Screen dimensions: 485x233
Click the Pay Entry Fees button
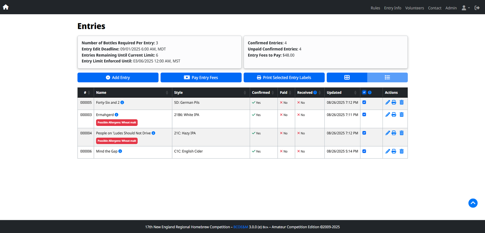tap(201, 78)
